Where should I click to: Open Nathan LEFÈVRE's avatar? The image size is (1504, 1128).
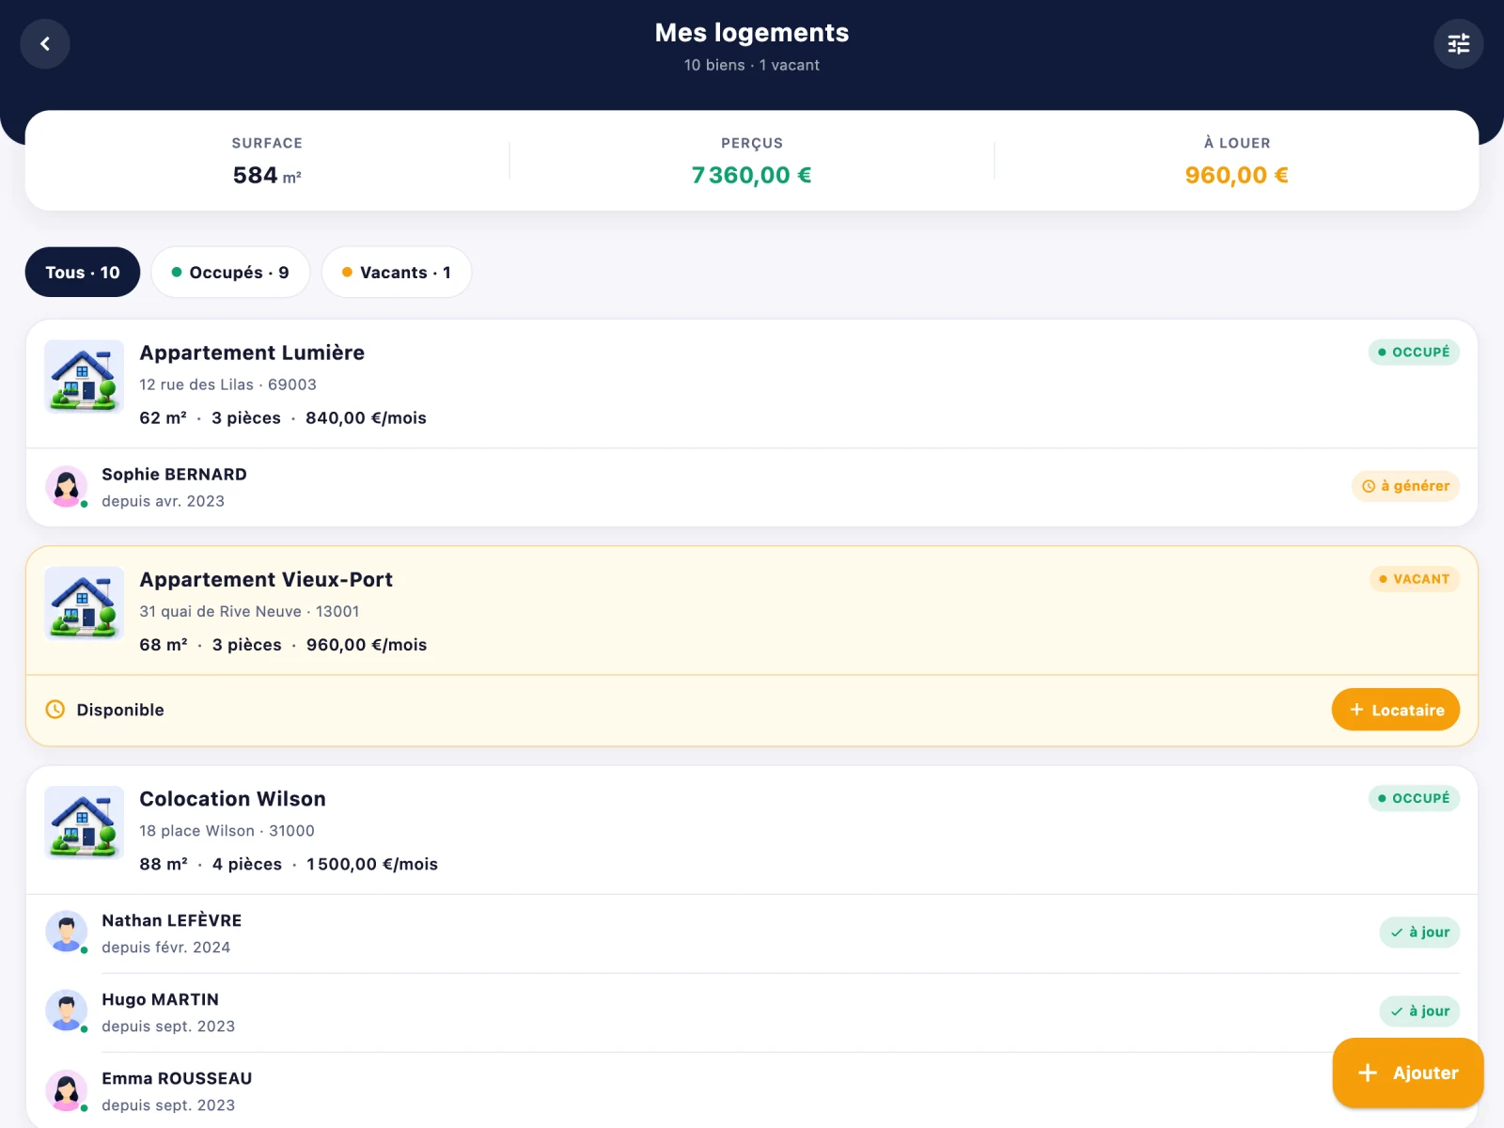(67, 932)
